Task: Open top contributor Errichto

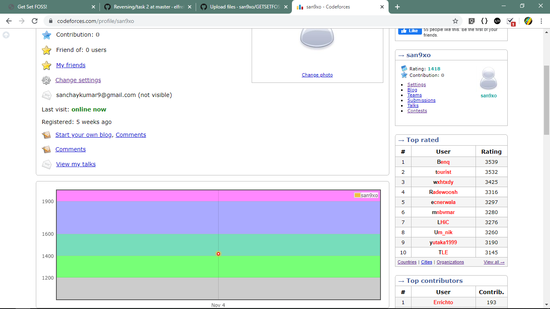Action: click(x=443, y=302)
